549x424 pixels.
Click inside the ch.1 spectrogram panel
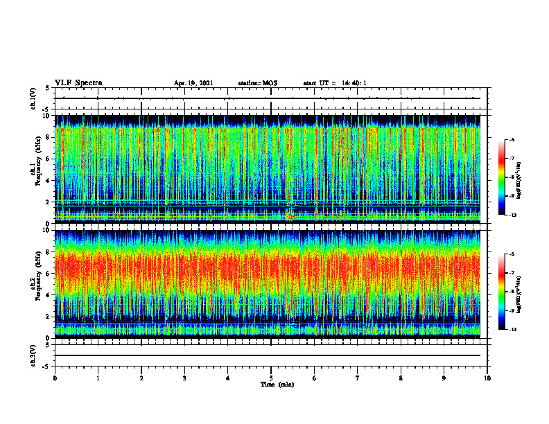point(268,169)
